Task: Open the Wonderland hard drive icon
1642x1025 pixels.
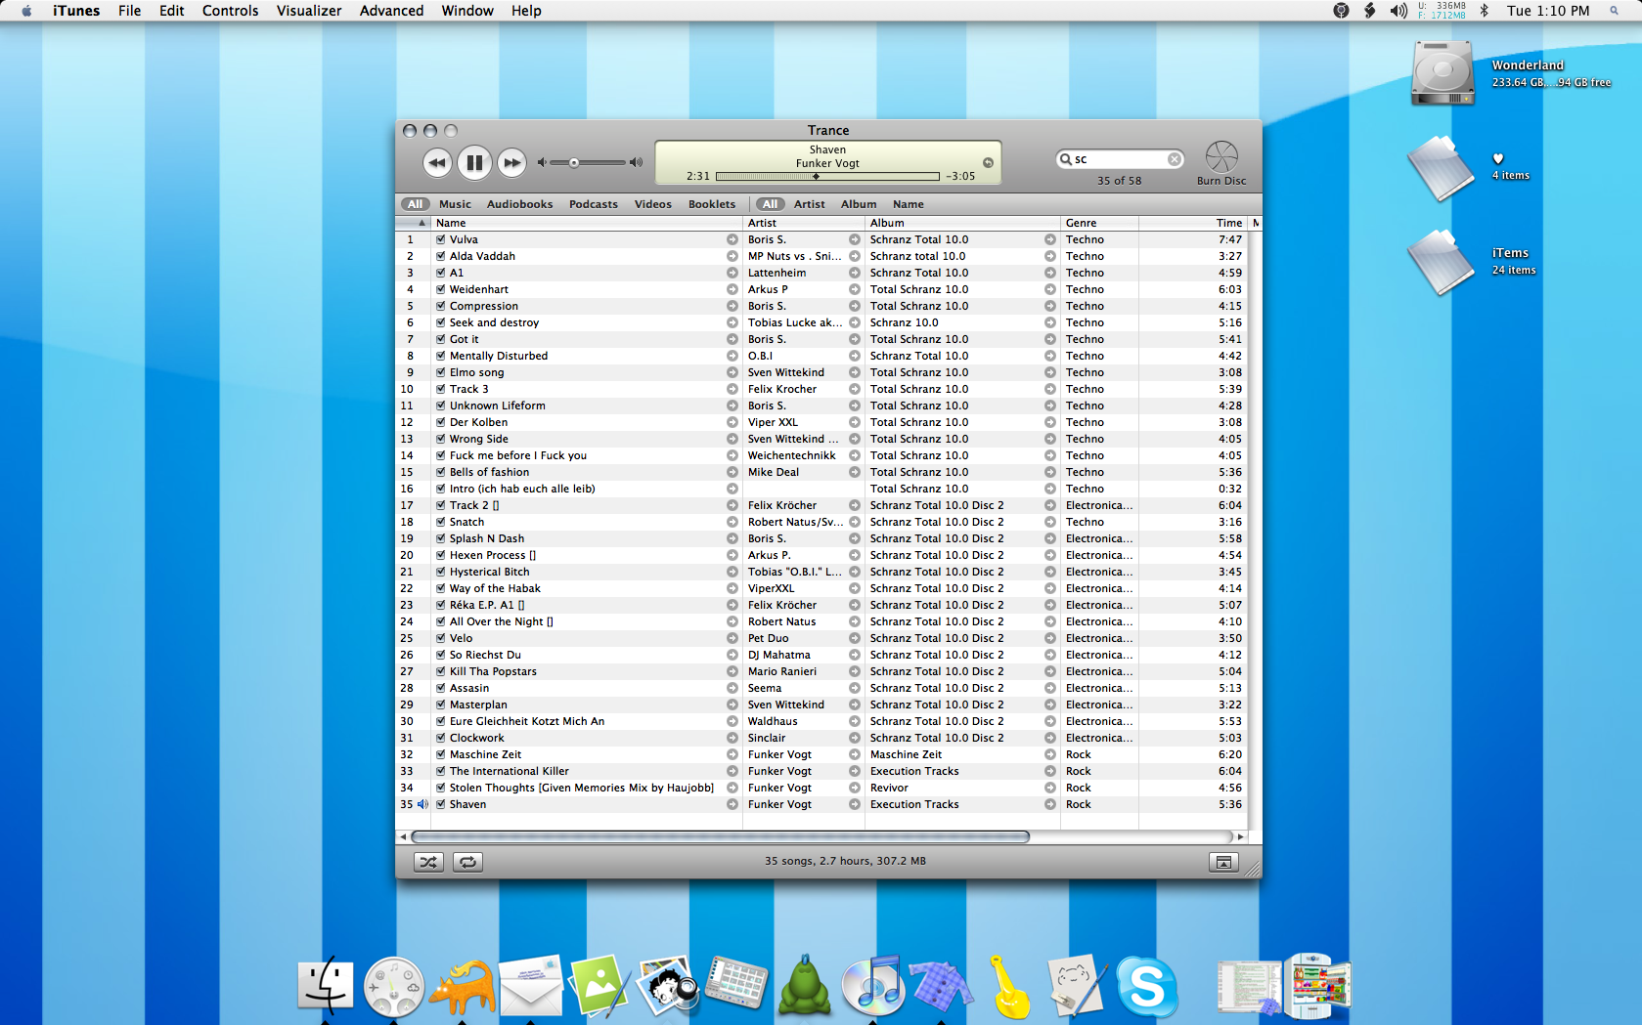Action: [x=1442, y=72]
